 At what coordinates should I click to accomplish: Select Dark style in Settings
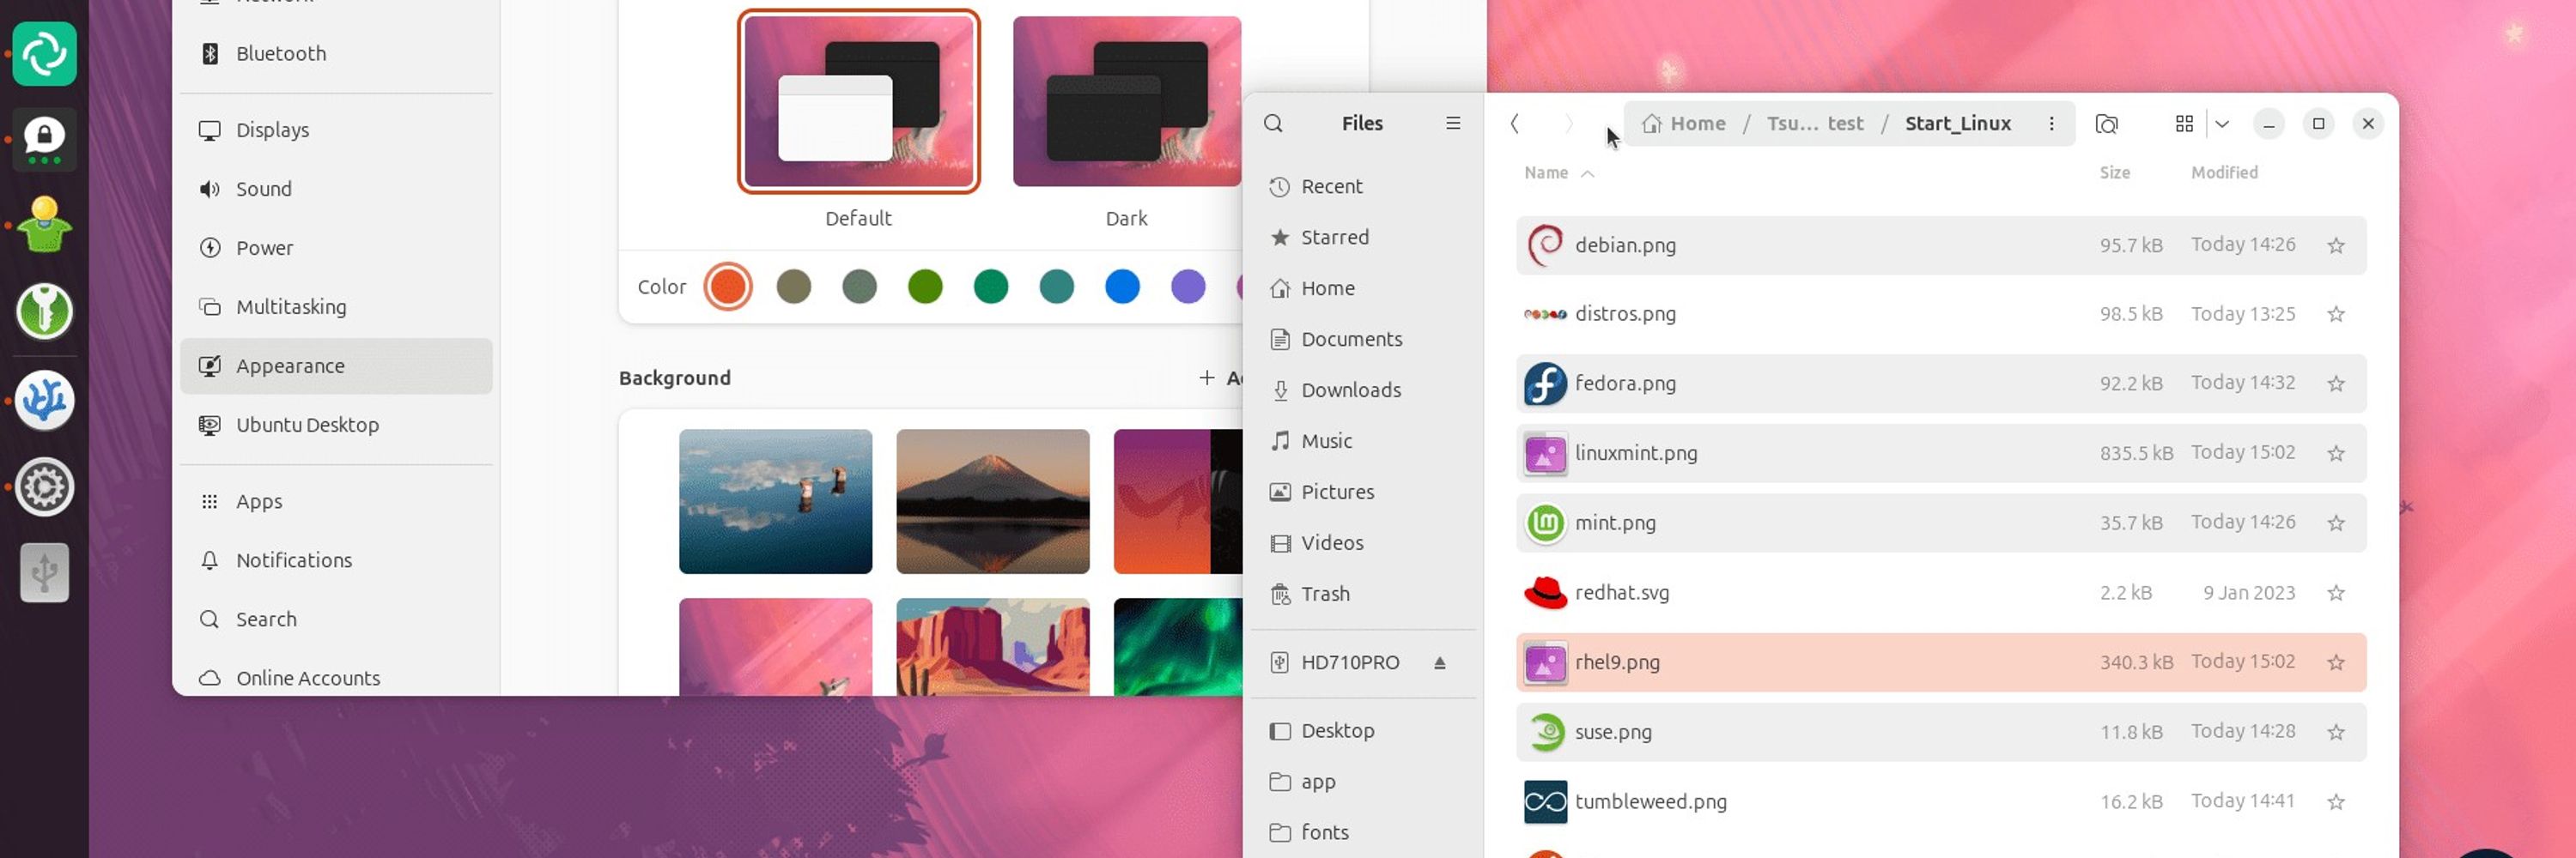click(x=1127, y=101)
